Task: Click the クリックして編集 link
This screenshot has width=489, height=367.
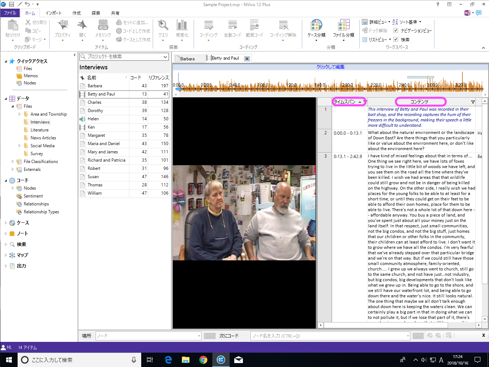Action: (330, 67)
